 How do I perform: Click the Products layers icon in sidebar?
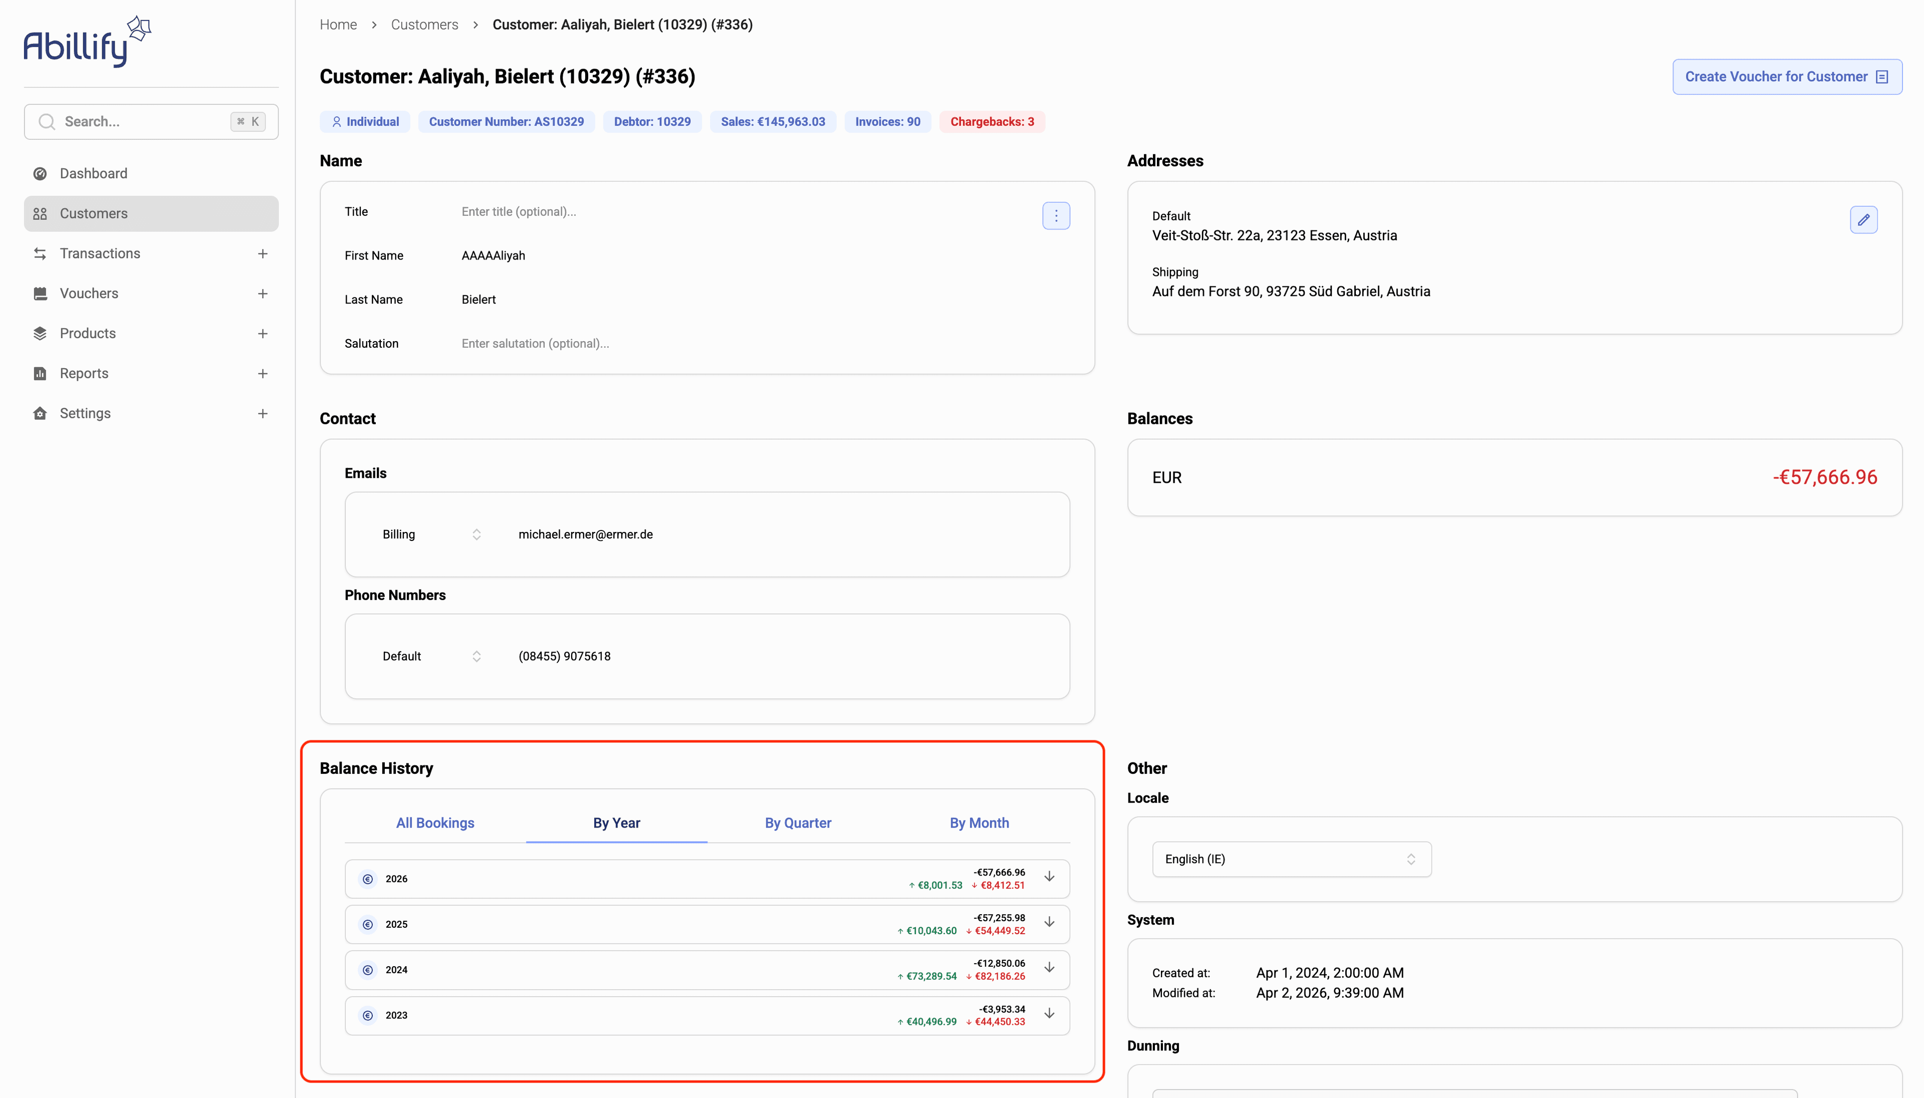click(x=40, y=333)
